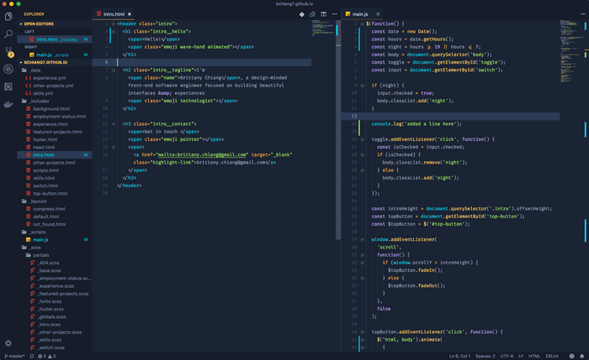Image resolution: width=589 pixels, height=360 pixels.
Task: Fold the if (night) block in main.js
Action: click(361, 85)
